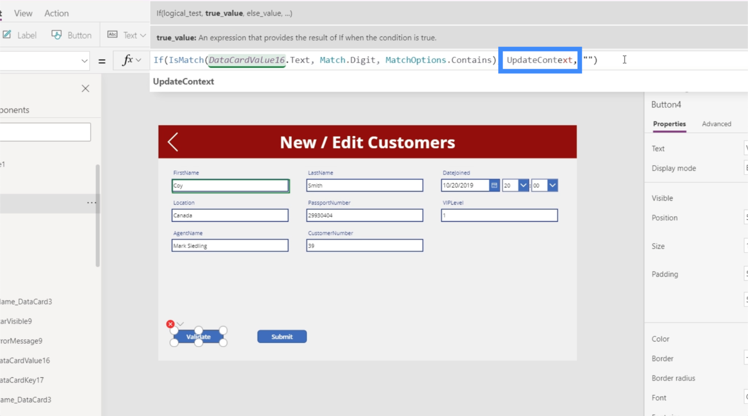Click the Visible property label
This screenshot has width=748, height=416.
(662, 198)
